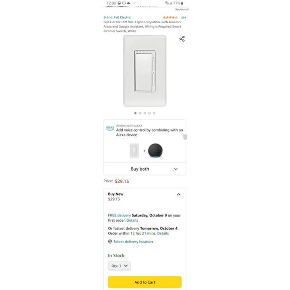
Task: Collapse the Buy New section
Action: coord(178,194)
